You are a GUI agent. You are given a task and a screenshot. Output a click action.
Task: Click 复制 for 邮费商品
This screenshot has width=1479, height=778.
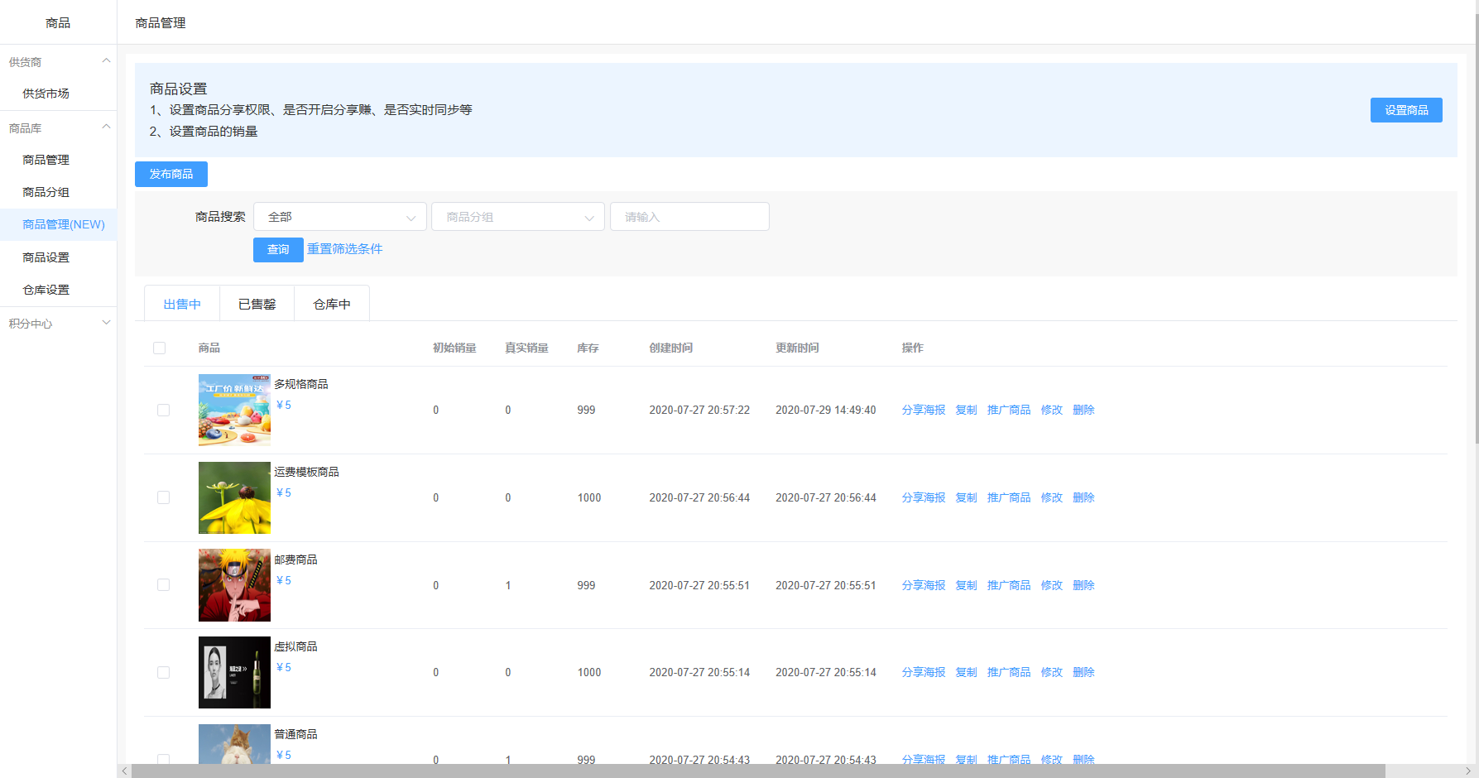coord(966,585)
